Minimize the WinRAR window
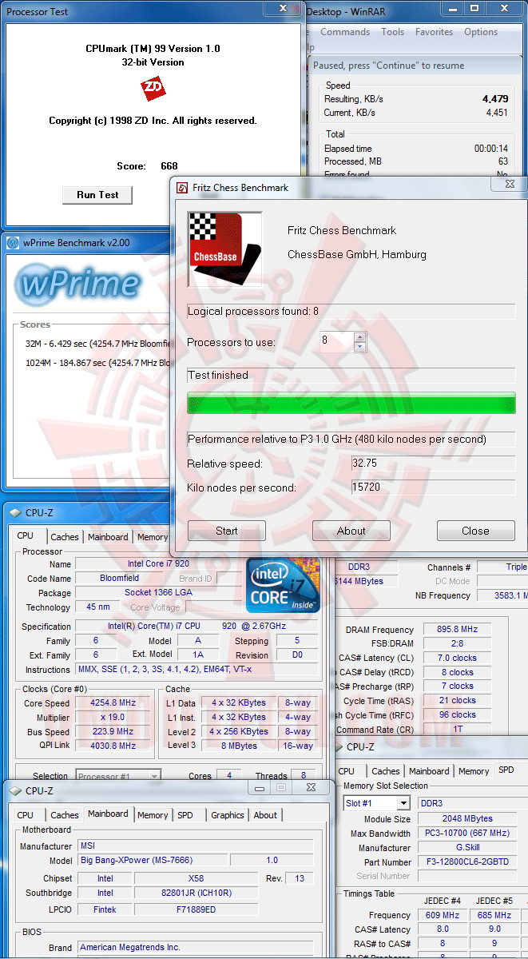The height and width of the screenshot is (959, 528). point(451,8)
